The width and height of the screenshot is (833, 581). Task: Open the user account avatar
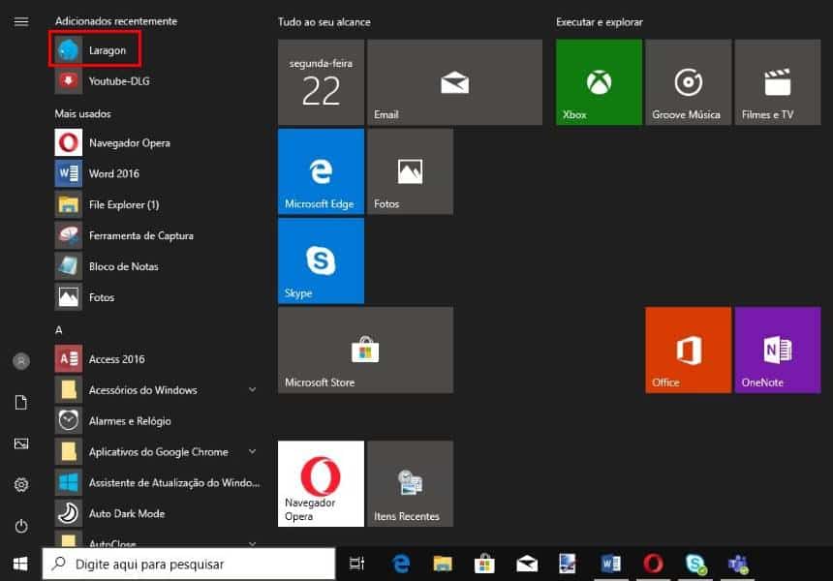tap(21, 361)
